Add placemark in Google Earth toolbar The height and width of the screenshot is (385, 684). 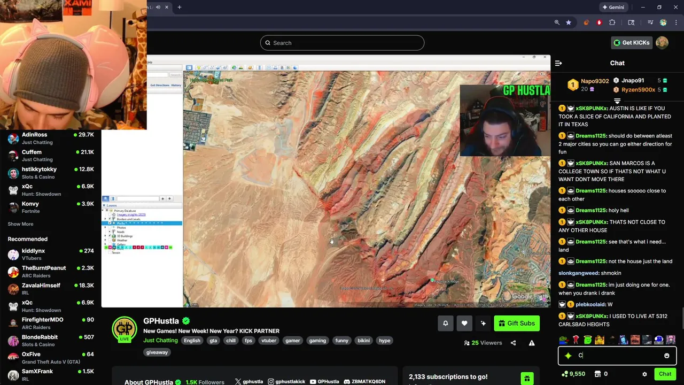[x=199, y=67]
